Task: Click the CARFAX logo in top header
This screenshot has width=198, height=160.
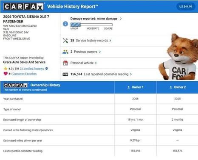Action: 23,6
